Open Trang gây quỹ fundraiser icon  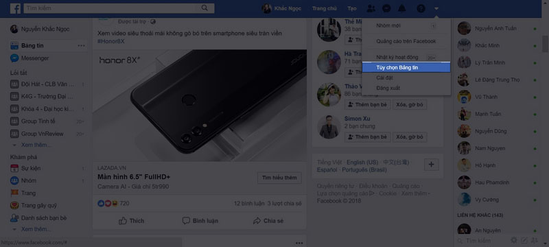click(14, 205)
